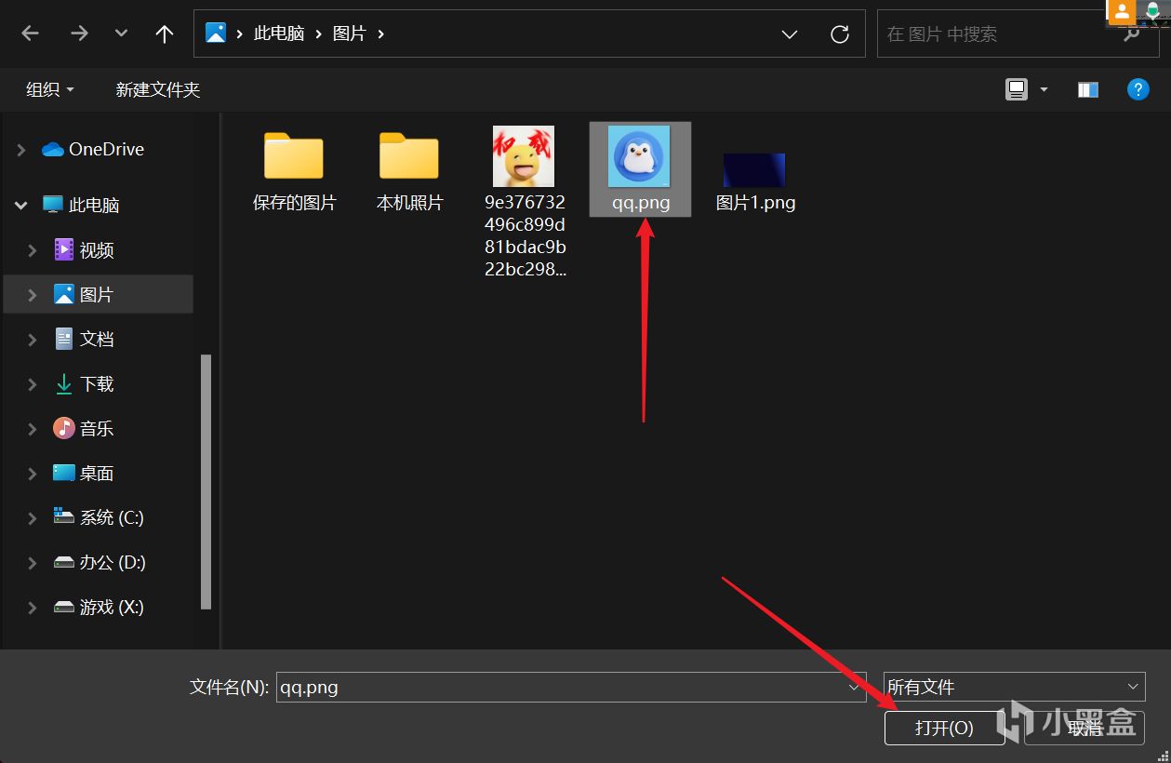1171x763 pixels.
Task: Click the search magnifier icon
Action: click(x=1132, y=35)
